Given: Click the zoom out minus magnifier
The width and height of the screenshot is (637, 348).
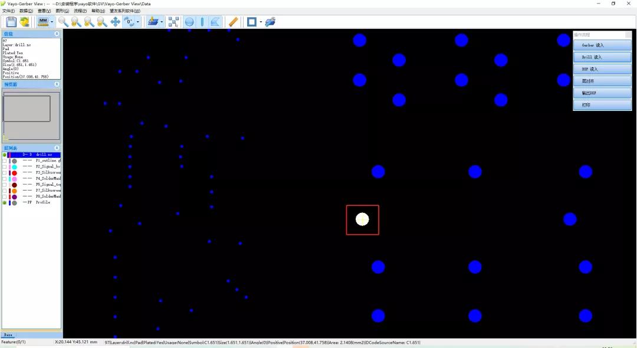Looking at the screenshot, I should click(x=102, y=21).
